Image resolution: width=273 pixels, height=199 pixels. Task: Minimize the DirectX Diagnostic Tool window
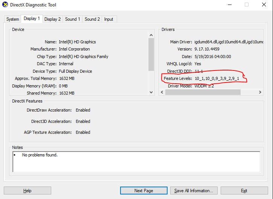pyautogui.click(x=230, y=5)
